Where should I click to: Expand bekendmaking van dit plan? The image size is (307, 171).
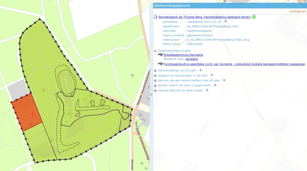tap(155, 70)
